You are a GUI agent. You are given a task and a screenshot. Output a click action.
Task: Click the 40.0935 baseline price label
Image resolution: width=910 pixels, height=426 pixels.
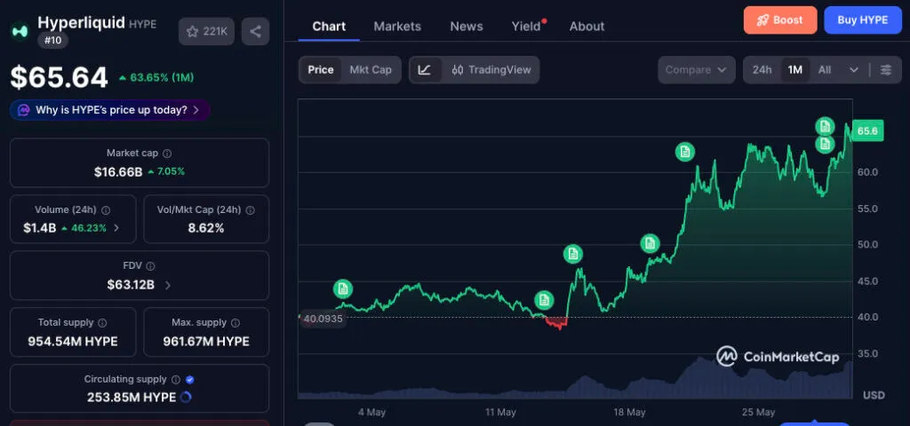pos(323,319)
